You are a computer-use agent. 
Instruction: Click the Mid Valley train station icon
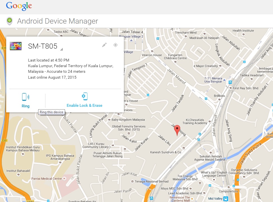click(x=226, y=199)
